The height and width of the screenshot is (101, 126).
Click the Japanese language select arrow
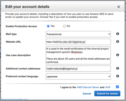click(x=109, y=76)
